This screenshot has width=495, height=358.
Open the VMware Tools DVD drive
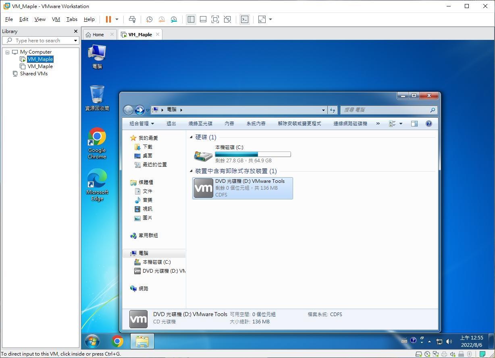click(x=242, y=188)
